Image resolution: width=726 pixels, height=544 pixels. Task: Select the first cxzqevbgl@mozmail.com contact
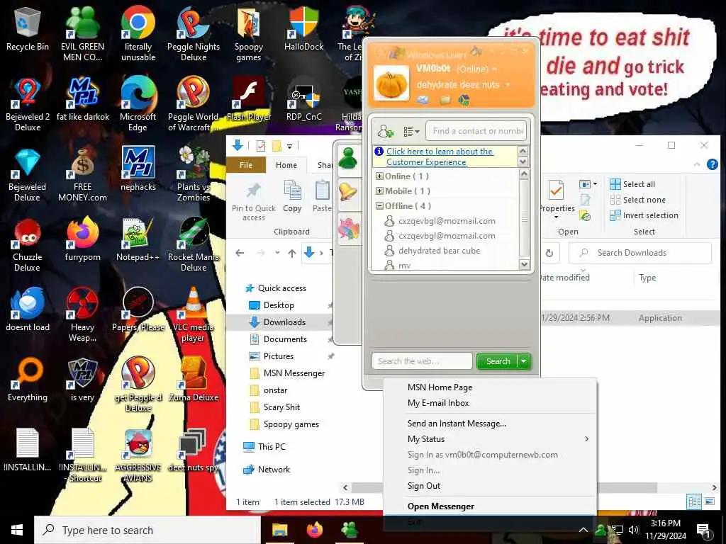point(446,221)
